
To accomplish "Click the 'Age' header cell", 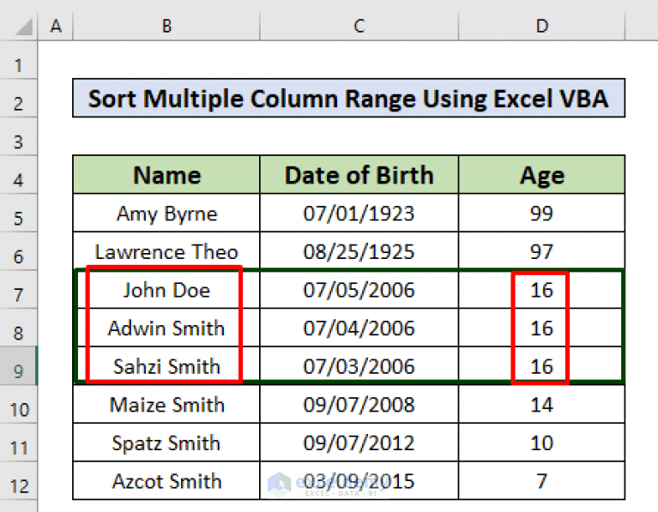I will click(542, 175).
